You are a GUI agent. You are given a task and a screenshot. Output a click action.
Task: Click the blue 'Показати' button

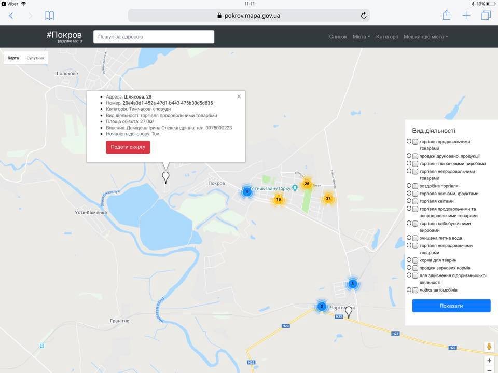(451, 306)
